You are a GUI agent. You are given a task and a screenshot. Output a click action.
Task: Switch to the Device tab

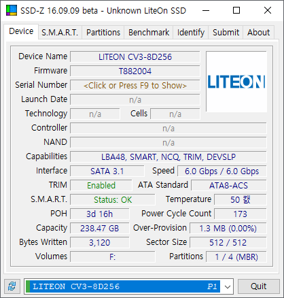pos(21,31)
